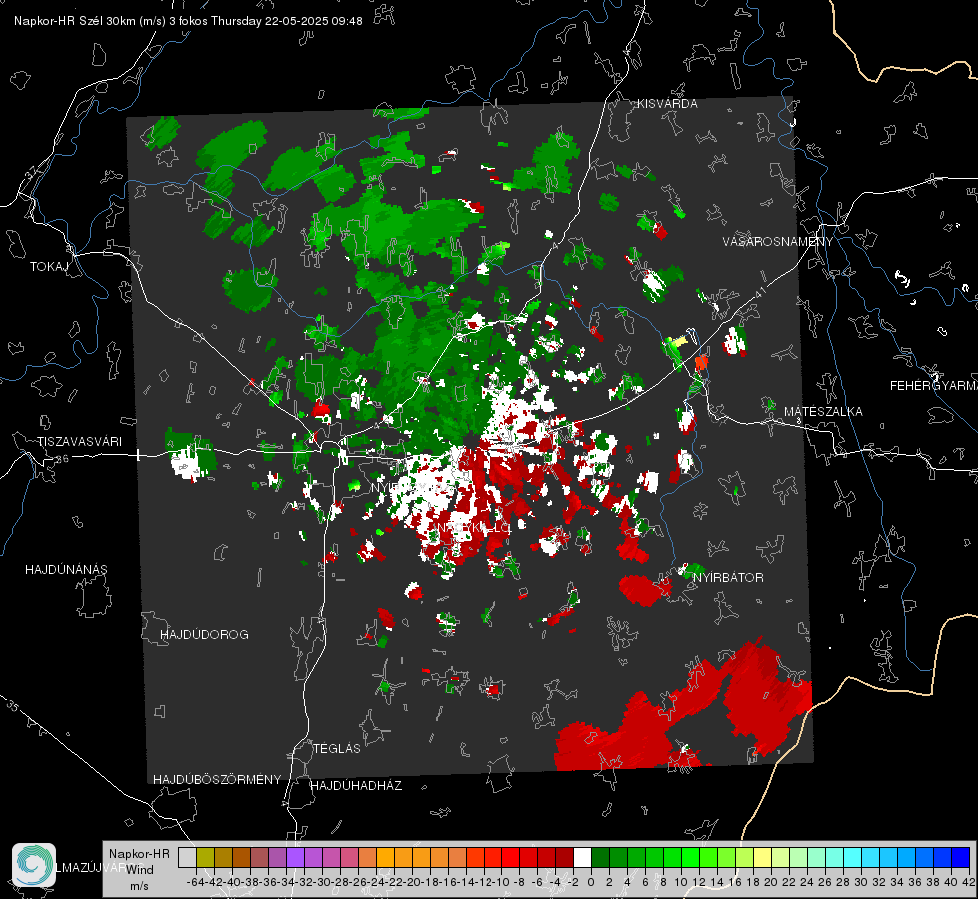Screen dimensions: 978x899
Task: Pick the dark red swatch between -4 and -2
Action: [564, 857]
